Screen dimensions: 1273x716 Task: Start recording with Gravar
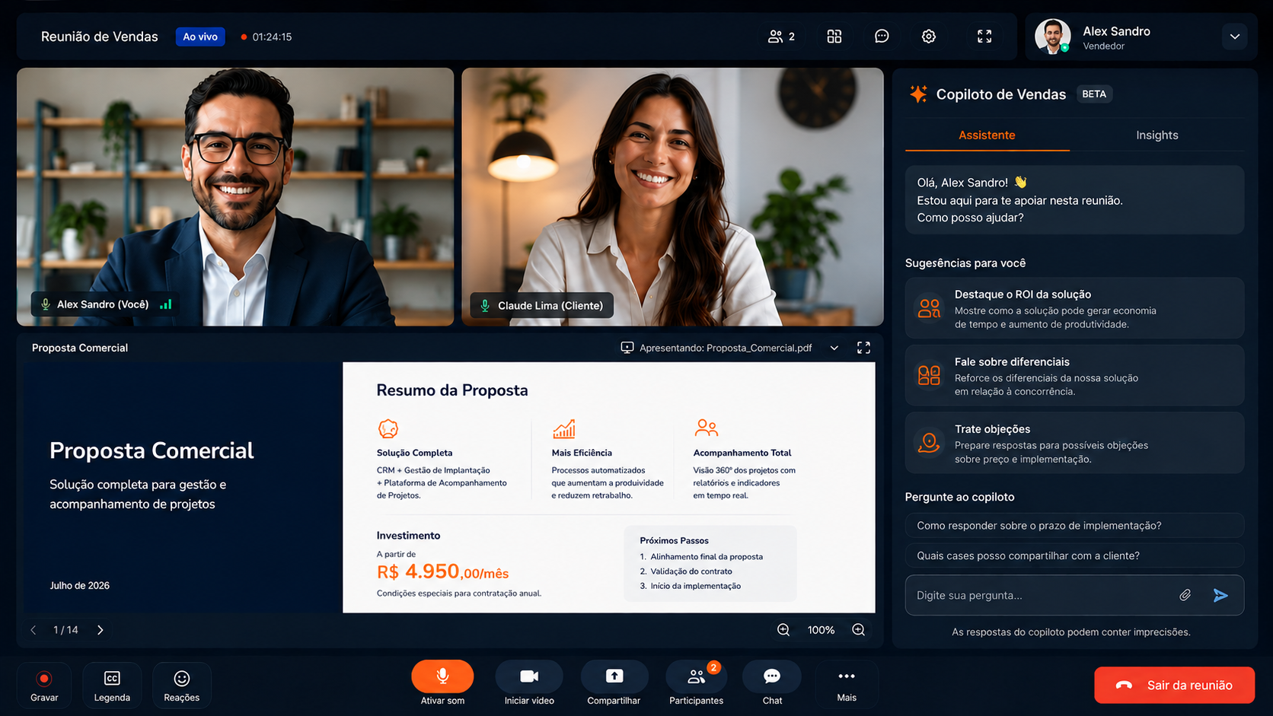(44, 686)
